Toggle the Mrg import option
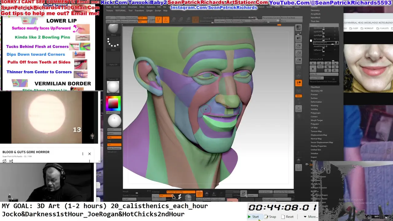 [114, 137]
